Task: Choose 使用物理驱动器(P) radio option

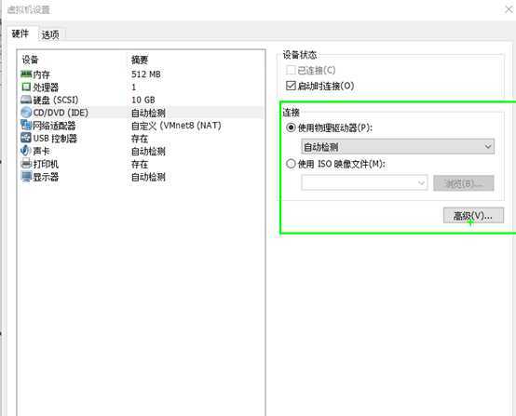Action: (291, 127)
